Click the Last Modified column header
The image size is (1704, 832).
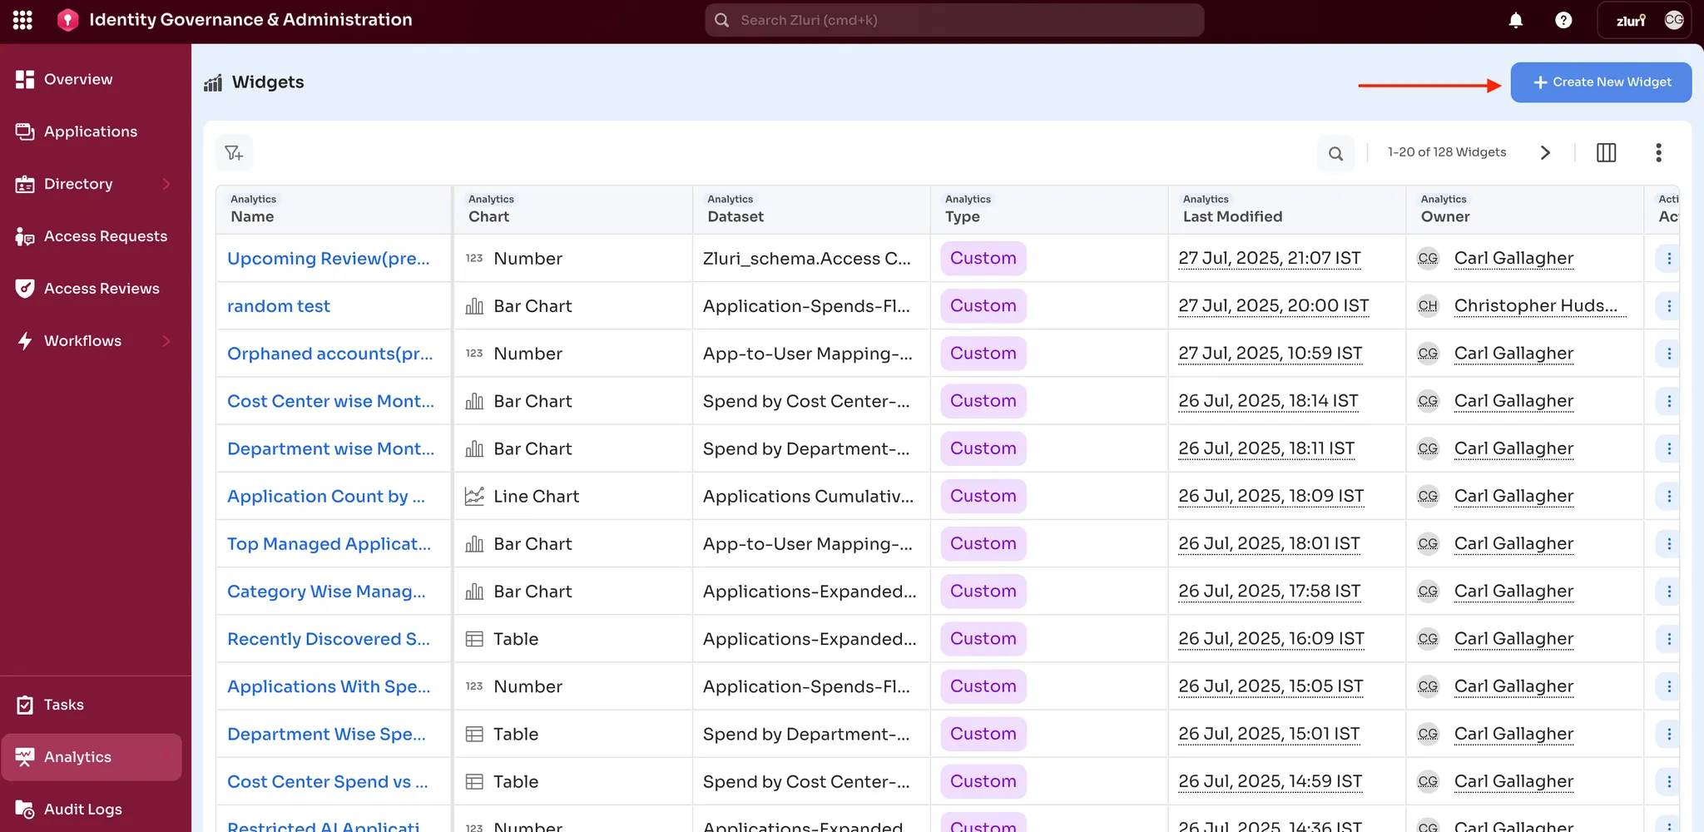tap(1287, 210)
